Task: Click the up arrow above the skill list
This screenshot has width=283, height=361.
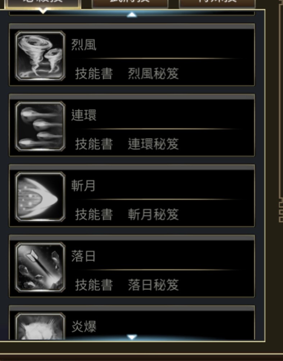Action: tap(132, 15)
